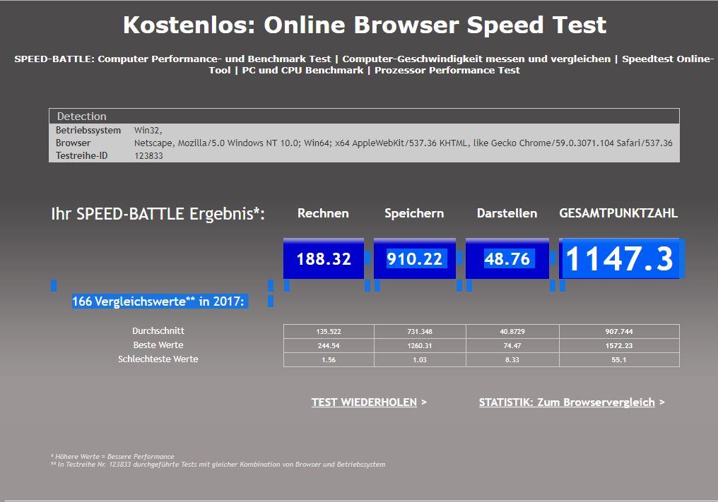Screen dimensions: 718x502
Task: Select the Rechnen score 188.32 box
Action: [324, 258]
